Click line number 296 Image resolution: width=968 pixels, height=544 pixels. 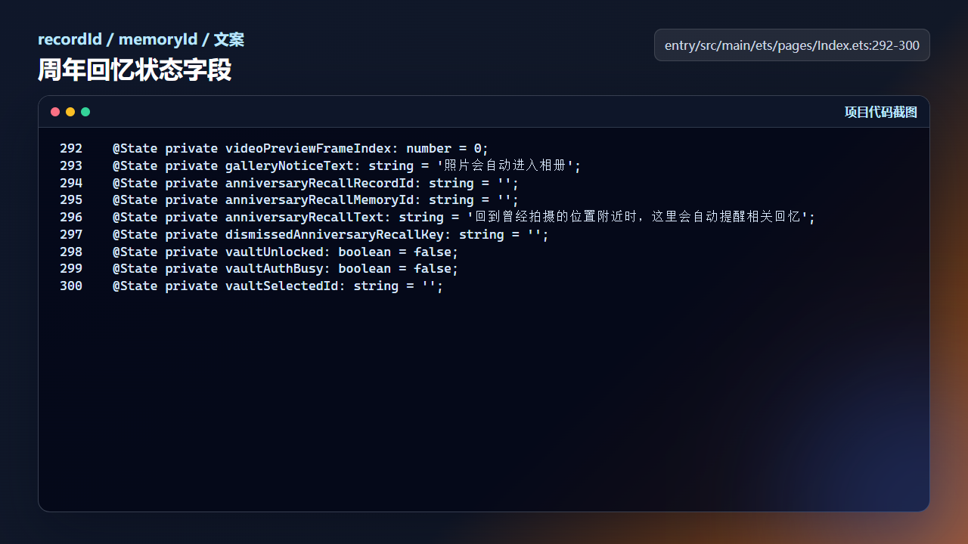(71, 217)
